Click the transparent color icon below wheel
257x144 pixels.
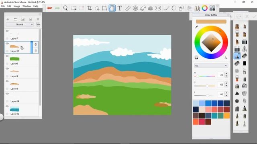(196, 58)
